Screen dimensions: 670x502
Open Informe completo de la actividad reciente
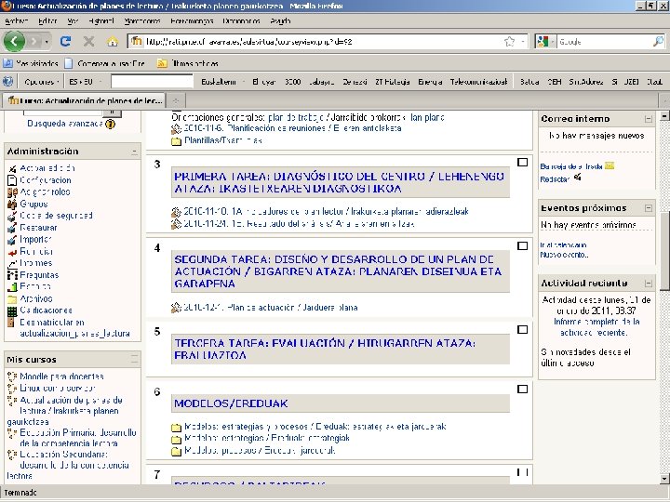[596, 327]
